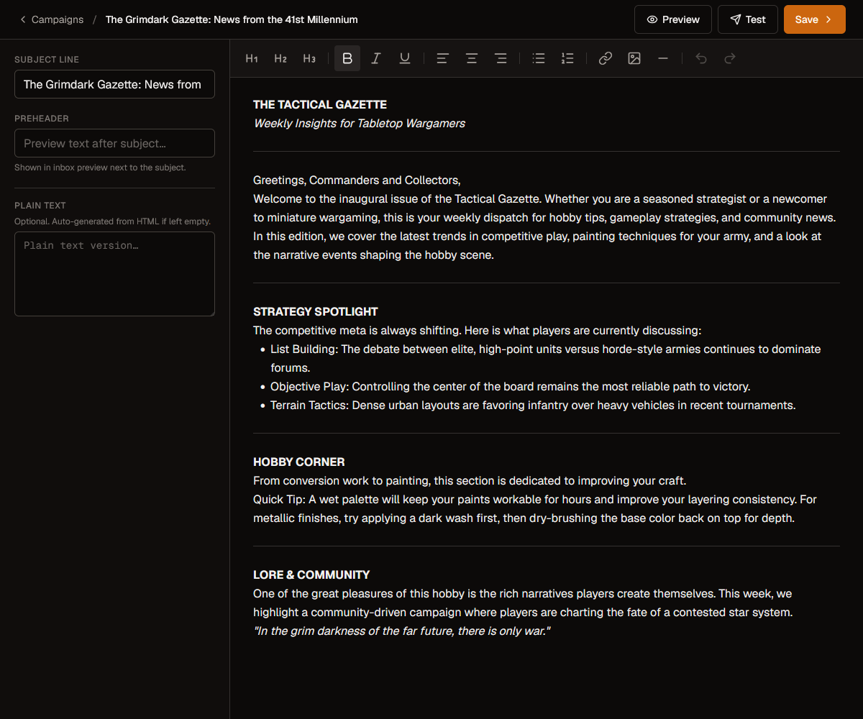Click the STRATEGY SPOTLIGHT heading
The height and width of the screenshot is (719, 863).
(x=316, y=312)
